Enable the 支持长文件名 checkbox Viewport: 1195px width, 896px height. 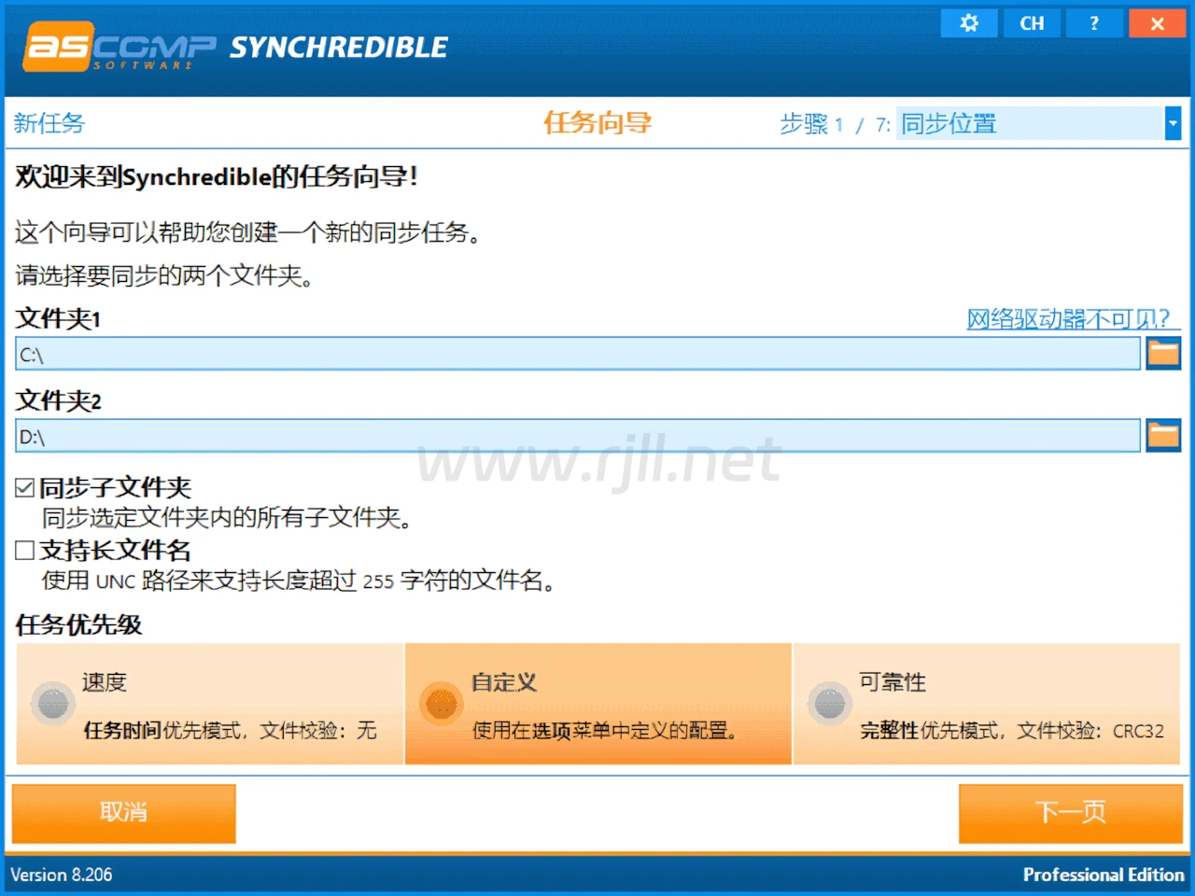tap(25, 551)
